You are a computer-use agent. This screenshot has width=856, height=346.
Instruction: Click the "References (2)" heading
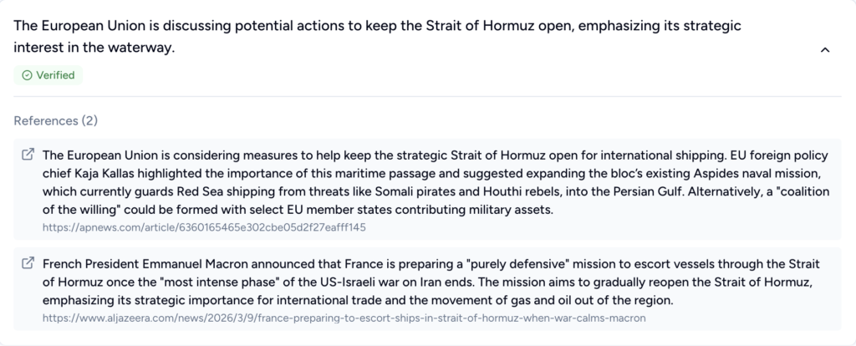click(x=55, y=120)
